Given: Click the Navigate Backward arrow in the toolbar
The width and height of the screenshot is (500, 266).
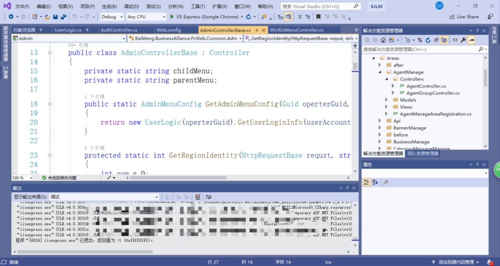Looking at the screenshot, I should tap(11, 17).
